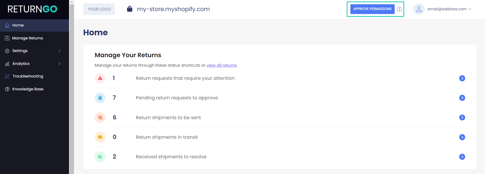The width and height of the screenshot is (485, 174).
Task: Open Knowledge Base from the sidebar
Action: (x=28, y=89)
